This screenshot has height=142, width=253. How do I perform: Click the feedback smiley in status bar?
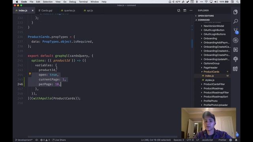[231, 140]
